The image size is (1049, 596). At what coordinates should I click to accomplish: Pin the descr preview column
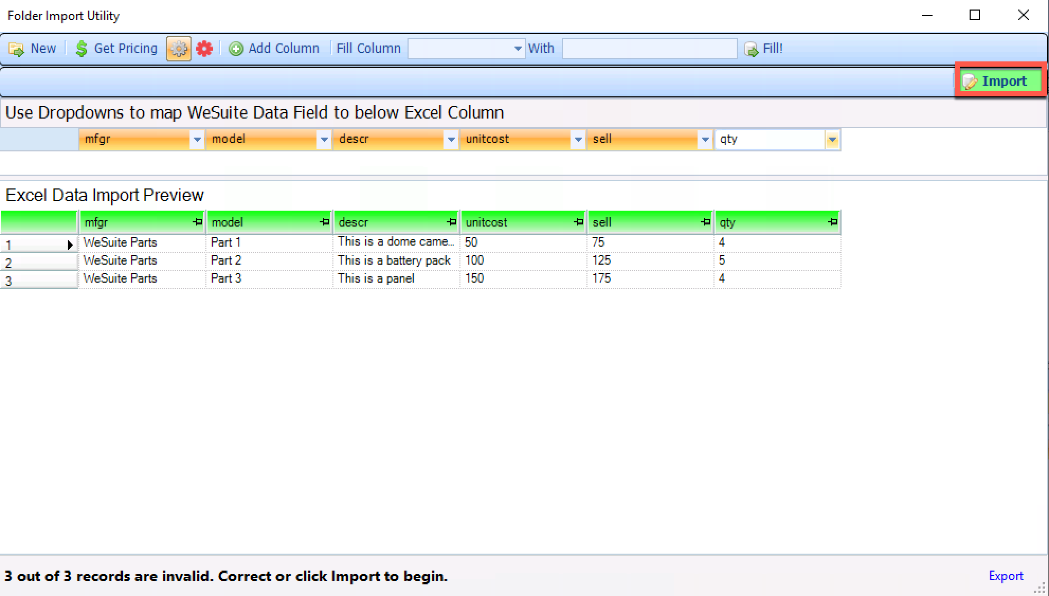(x=451, y=222)
